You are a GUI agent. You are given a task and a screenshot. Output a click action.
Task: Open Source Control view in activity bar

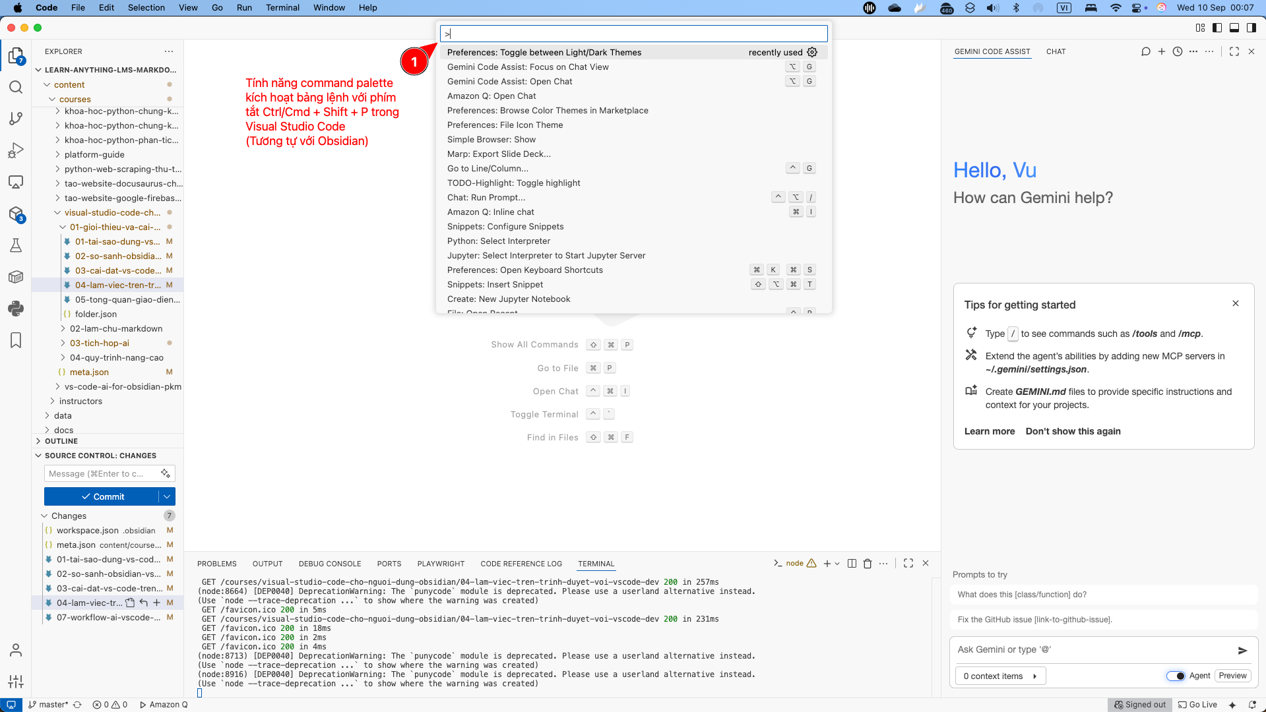[x=16, y=119]
